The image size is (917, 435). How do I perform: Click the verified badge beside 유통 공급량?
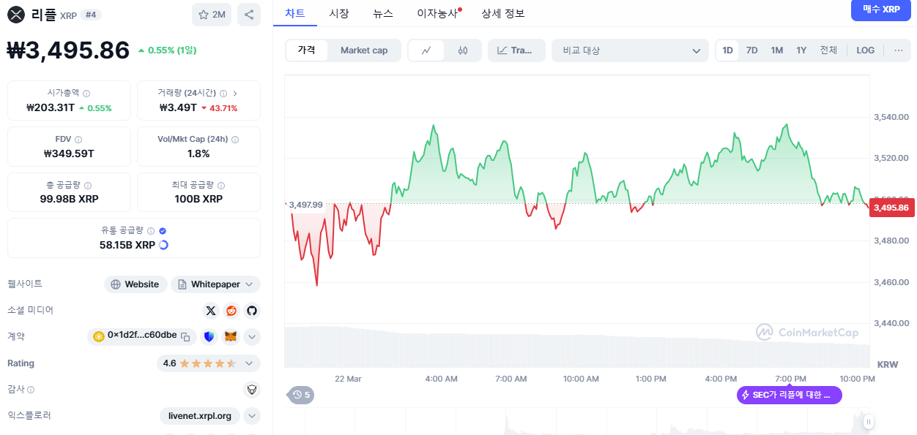163,231
